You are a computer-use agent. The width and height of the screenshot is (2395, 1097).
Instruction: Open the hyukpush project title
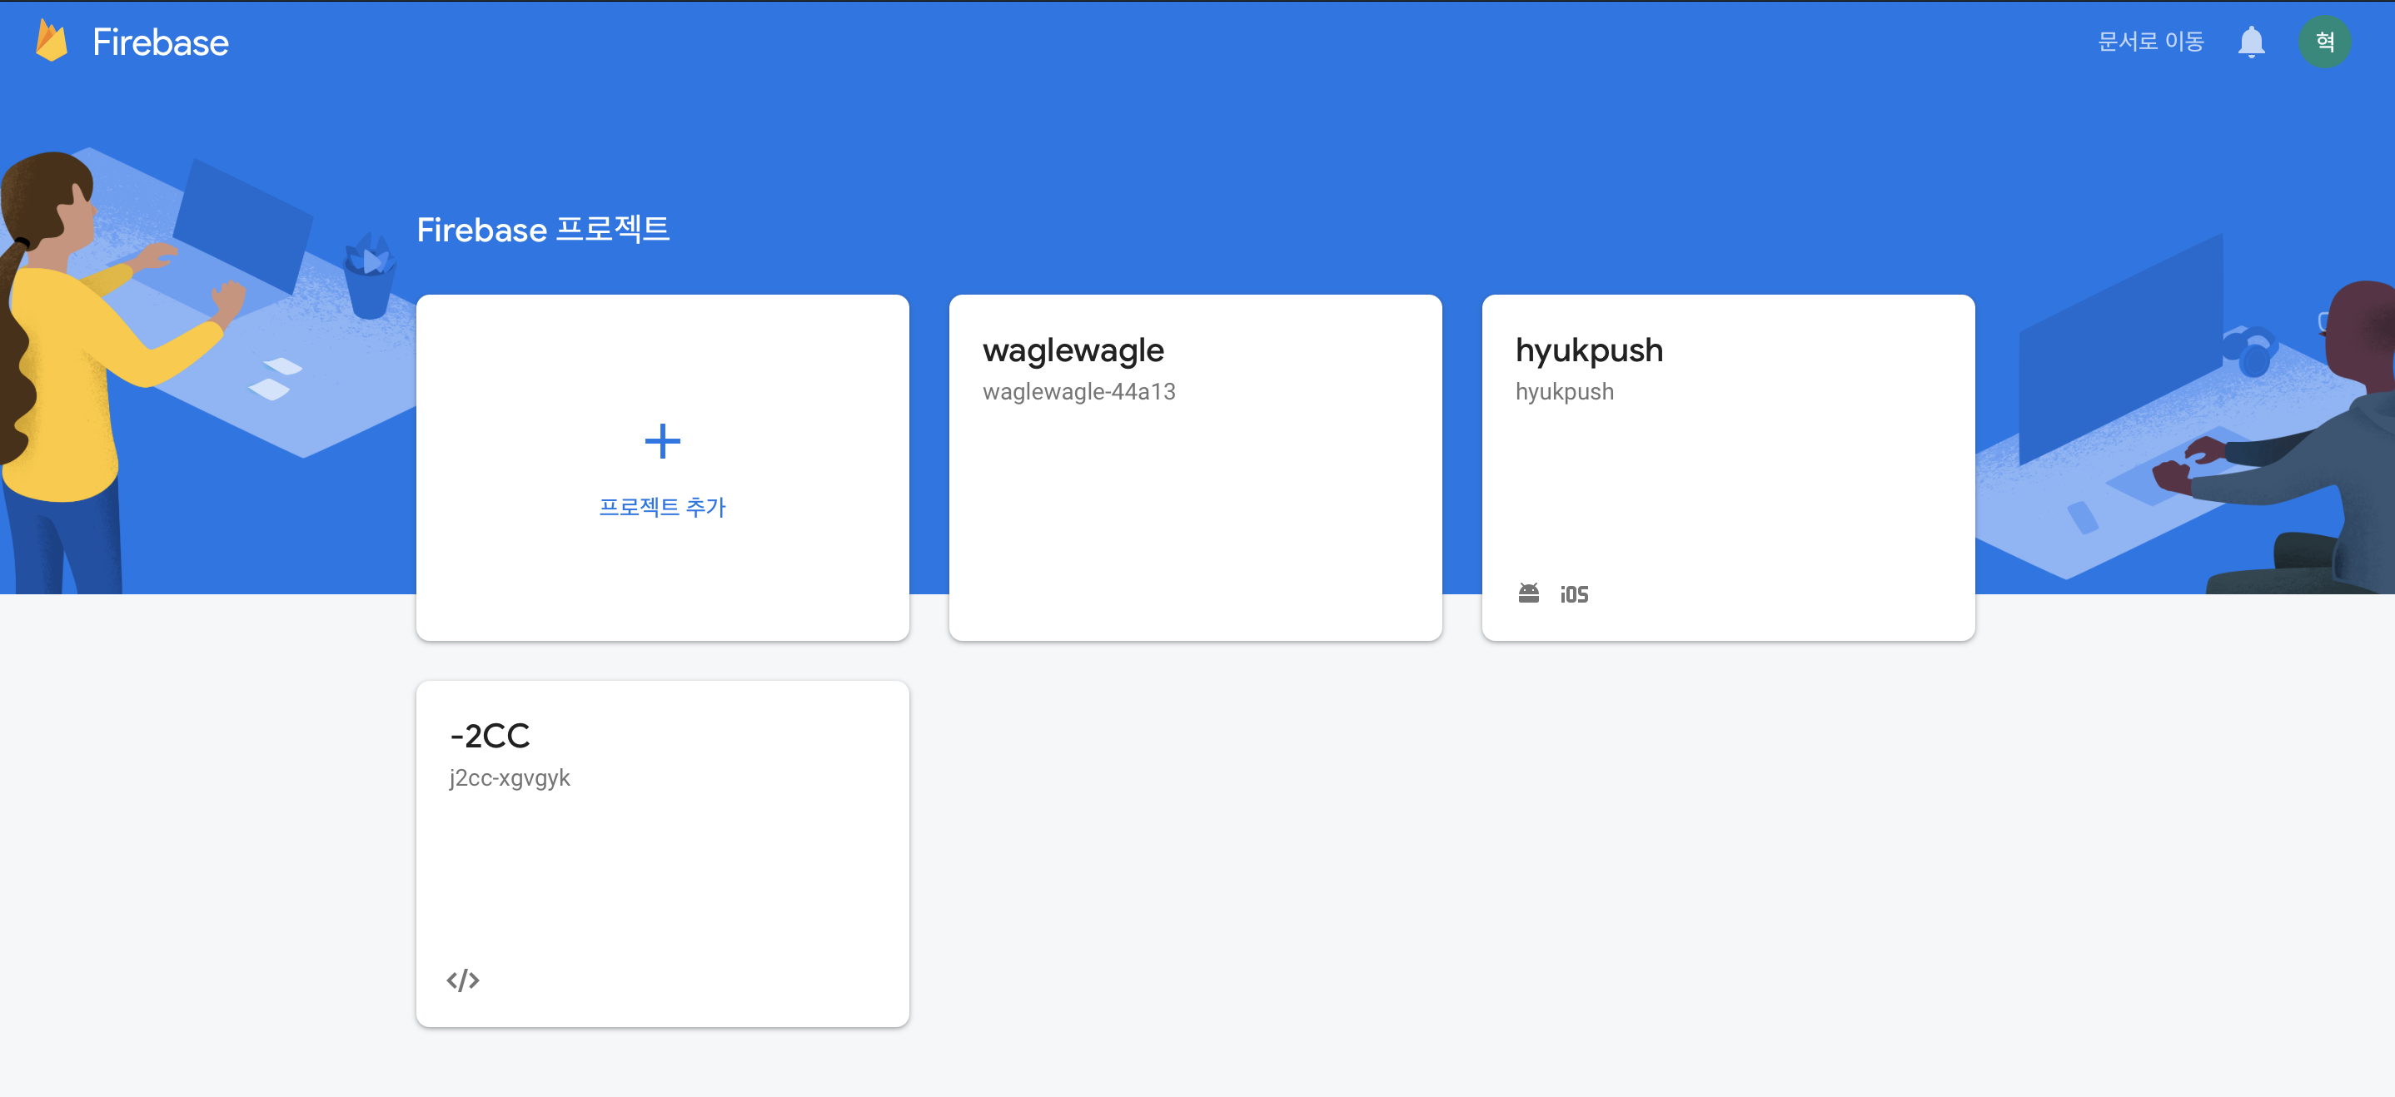tap(1589, 350)
